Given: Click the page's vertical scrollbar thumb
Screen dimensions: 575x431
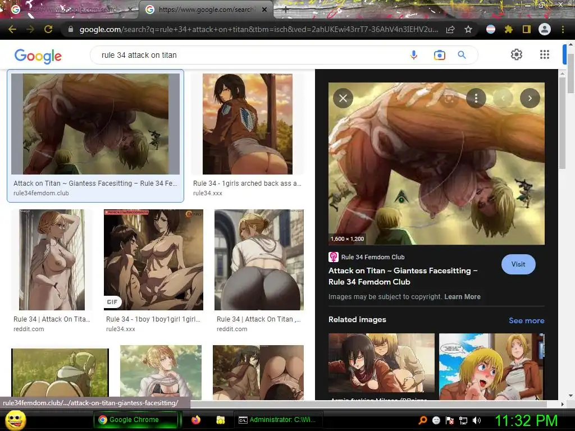Looking at the screenshot, I should click(571, 74).
